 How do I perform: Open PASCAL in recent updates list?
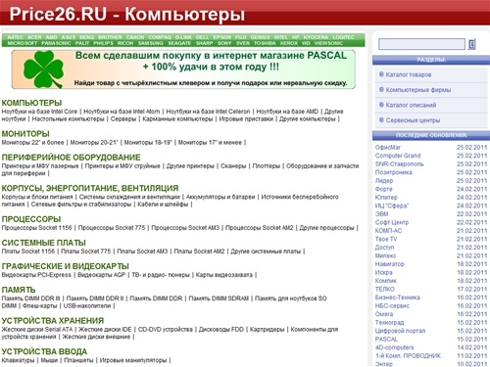coord(386,340)
